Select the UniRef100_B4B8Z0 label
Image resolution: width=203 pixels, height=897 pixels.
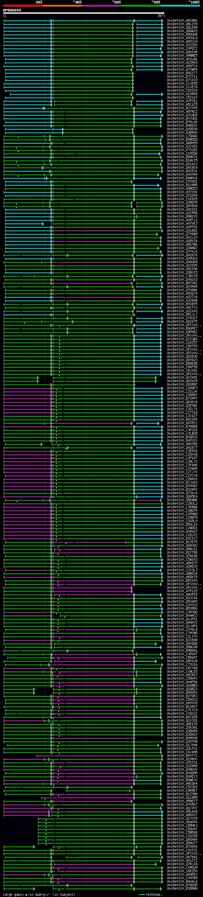click(x=182, y=125)
